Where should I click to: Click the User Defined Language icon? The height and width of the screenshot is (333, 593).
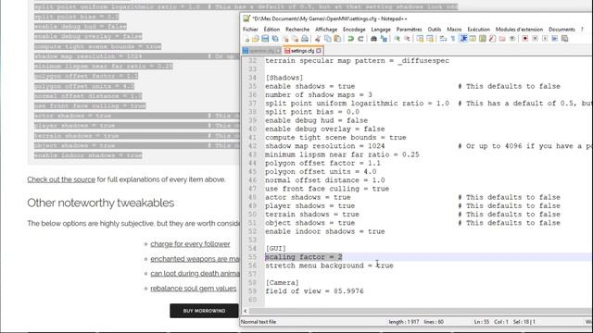[x=473, y=39]
